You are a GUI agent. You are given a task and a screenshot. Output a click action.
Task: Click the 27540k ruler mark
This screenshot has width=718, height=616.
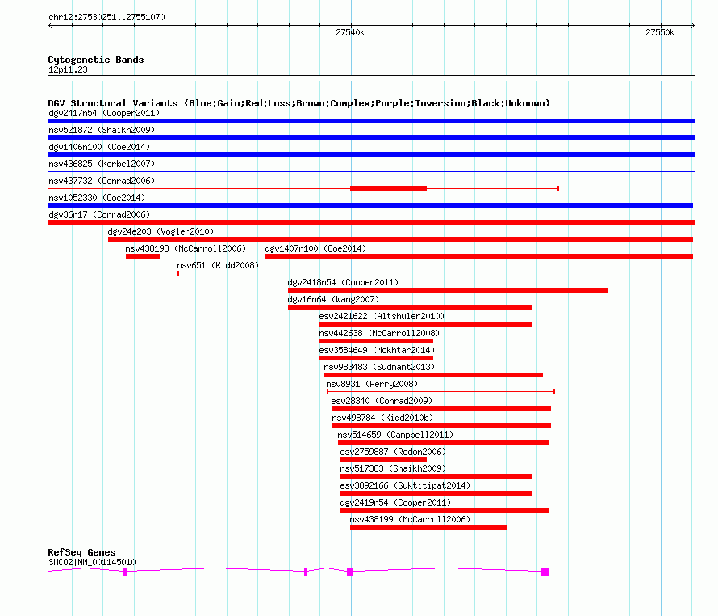(x=350, y=32)
